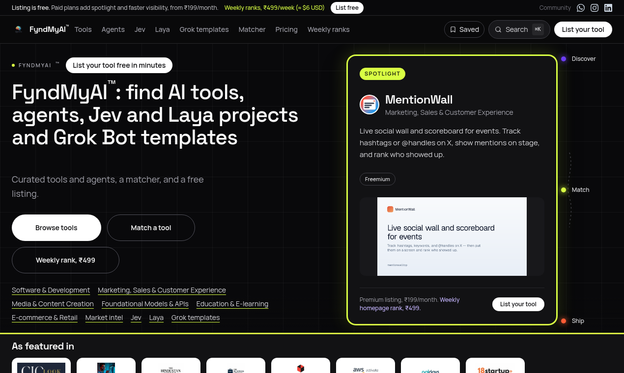This screenshot has height=373, width=624.
Task: Open the Instagram icon in the top bar
Action: [x=595, y=8]
